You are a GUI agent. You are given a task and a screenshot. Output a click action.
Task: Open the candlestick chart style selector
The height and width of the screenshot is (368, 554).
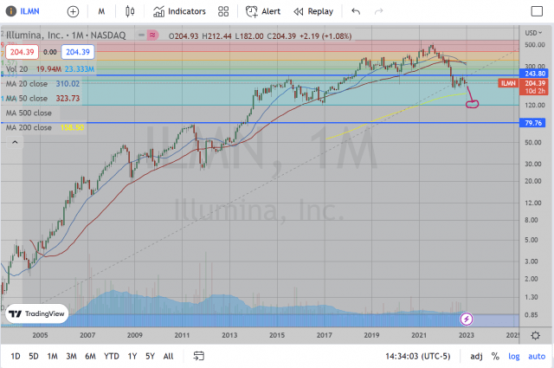131,11
